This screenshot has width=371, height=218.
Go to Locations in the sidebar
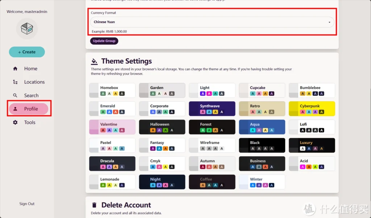click(x=34, y=82)
